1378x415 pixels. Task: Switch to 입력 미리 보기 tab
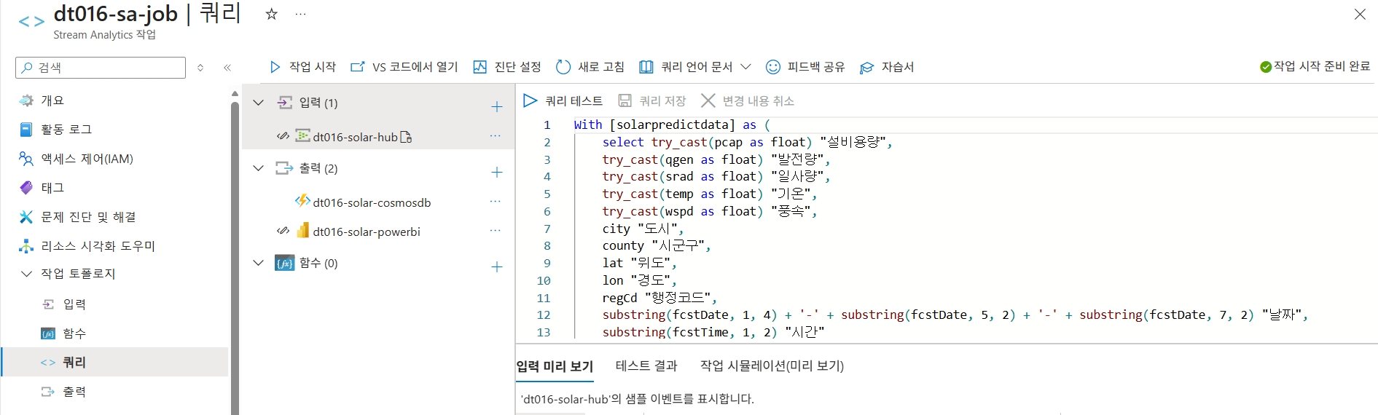pyautogui.click(x=555, y=366)
